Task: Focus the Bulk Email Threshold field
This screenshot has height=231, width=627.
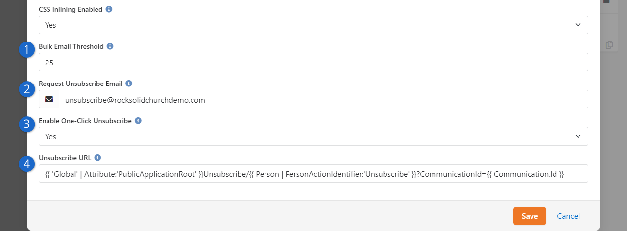Action: tap(313, 63)
